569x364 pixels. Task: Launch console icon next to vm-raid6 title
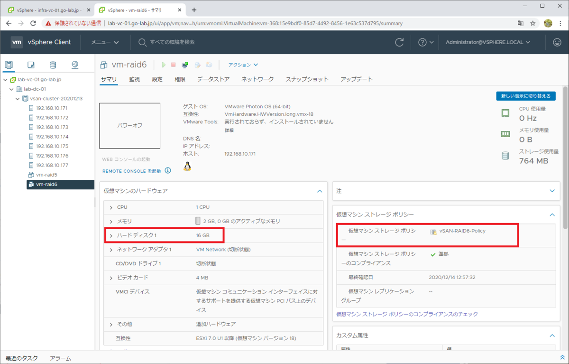pyautogui.click(x=185, y=65)
